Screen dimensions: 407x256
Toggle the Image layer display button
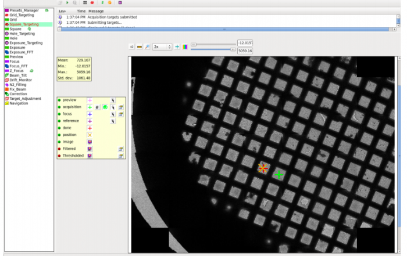click(90, 142)
